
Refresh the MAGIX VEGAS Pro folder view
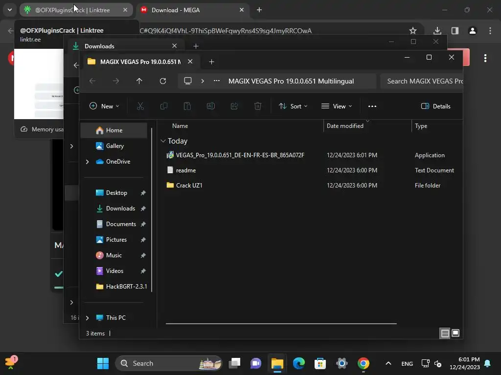163,81
